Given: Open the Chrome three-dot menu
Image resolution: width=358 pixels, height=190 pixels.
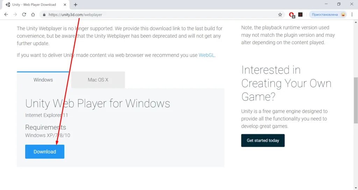Looking at the screenshot, I should click(x=352, y=14).
